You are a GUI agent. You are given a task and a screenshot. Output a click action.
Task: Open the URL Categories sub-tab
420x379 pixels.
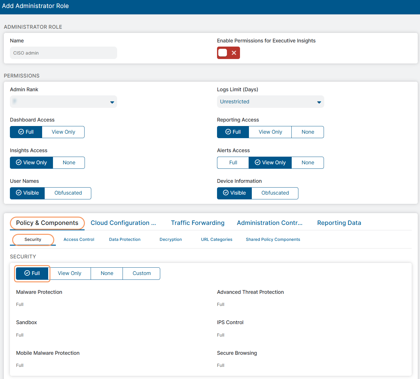coord(216,240)
